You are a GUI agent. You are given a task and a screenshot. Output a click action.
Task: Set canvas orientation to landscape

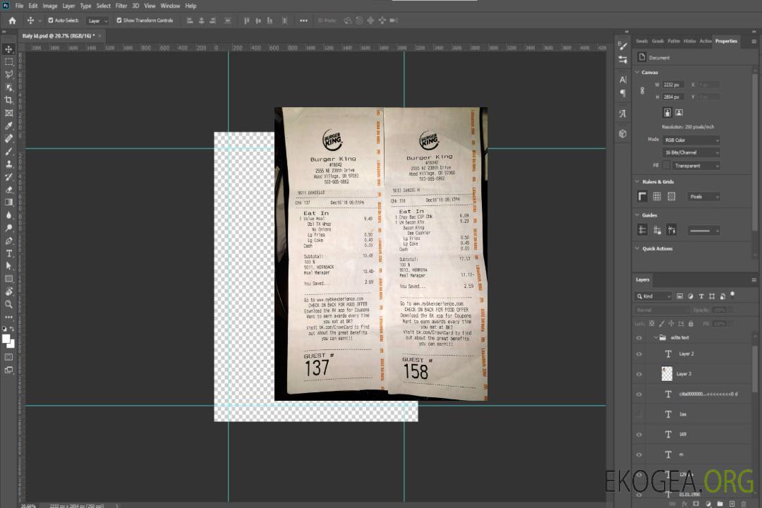[x=679, y=113]
